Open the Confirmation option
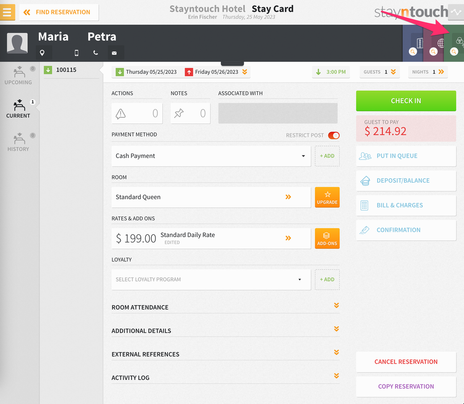Image resolution: width=464 pixels, height=404 pixels. pyautogui.click(x=405, y=230)
